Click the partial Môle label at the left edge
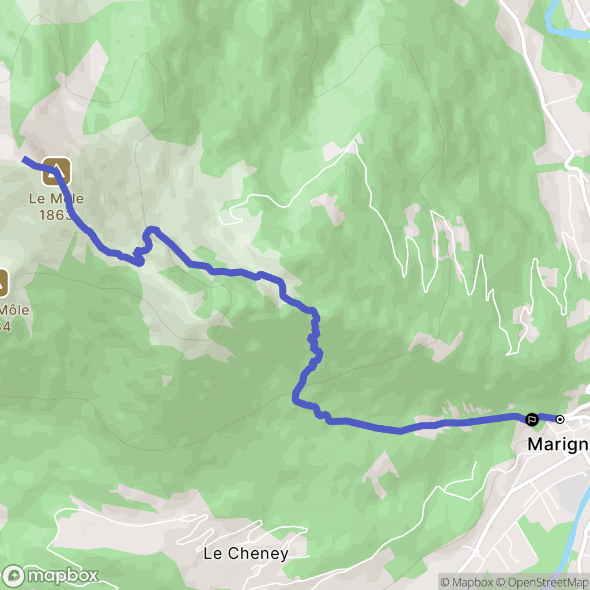 tap(14, 310)
